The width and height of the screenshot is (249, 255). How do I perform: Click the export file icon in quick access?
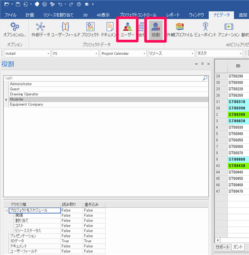point(26,4)
